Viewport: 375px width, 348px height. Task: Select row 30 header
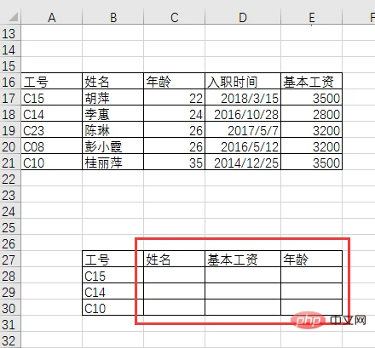[x=10, y=308]
